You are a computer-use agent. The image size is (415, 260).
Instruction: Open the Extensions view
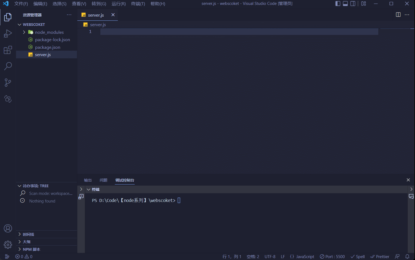[x=8, y=50]
